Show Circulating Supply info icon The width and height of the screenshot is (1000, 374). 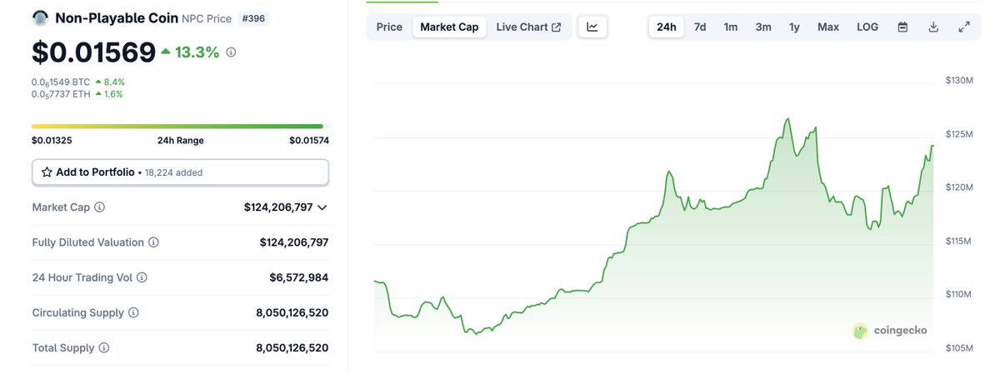[133, 312]
